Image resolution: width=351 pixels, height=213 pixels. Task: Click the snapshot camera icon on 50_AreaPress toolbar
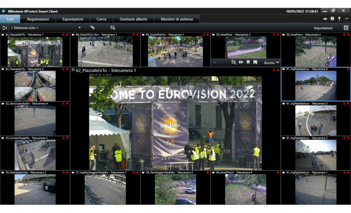(x=241, y=63)
